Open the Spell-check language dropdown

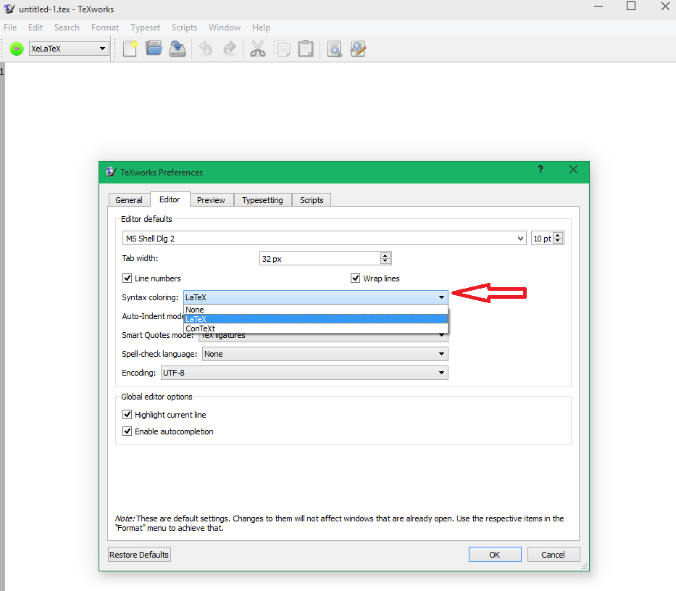[325, 354]
